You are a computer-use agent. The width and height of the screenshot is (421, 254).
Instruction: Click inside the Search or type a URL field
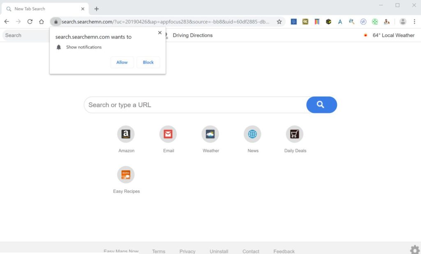coord(185,105)
